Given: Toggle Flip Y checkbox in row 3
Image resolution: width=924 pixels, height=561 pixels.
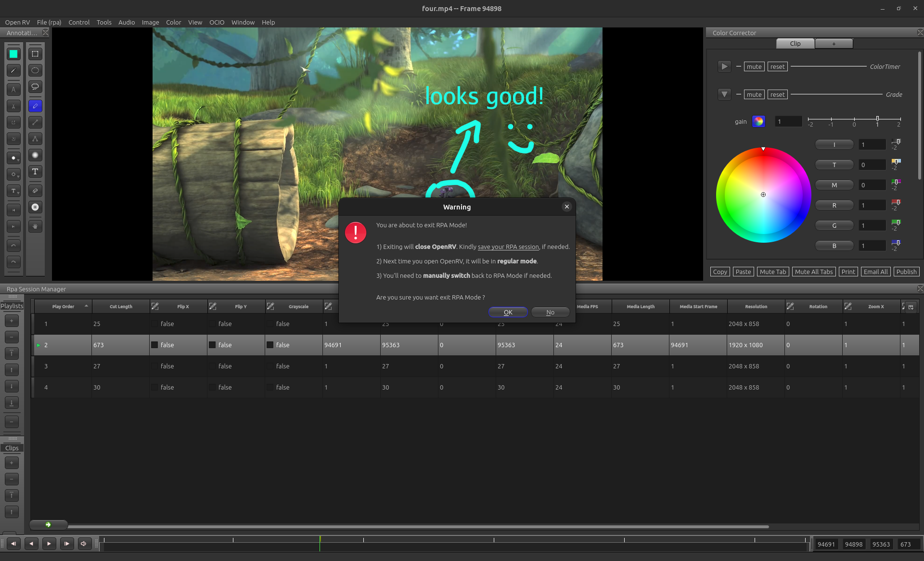Looking at the screenshot, I should click(x=212, y=366).
